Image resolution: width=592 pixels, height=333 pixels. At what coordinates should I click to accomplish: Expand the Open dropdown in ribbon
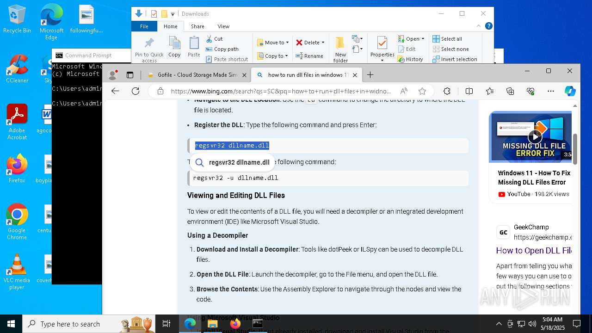tap(423, 39)
